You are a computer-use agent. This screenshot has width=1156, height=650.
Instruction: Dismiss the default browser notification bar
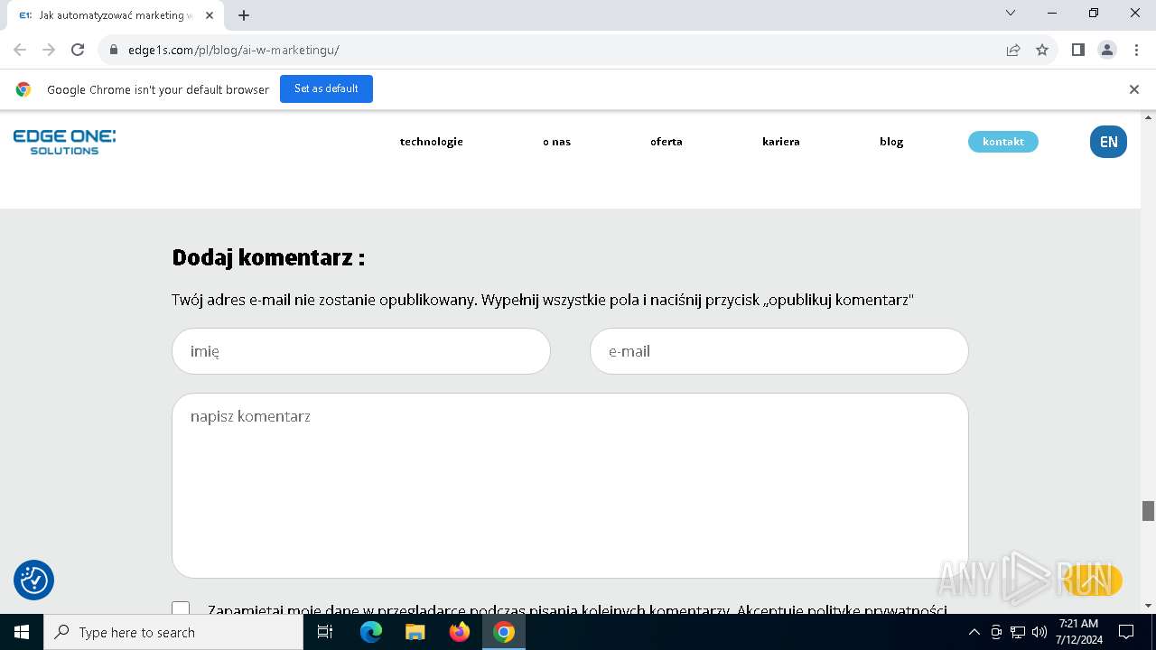(x=1134, y=89)
